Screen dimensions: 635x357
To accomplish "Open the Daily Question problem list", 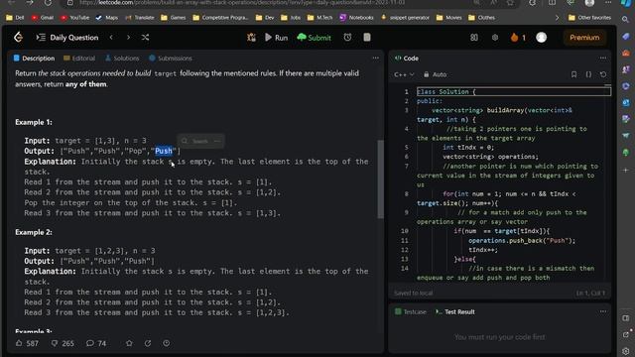I will point(67,38).
